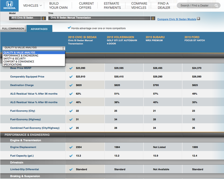Click the Braking & Suspension subheader
224x179 pixels.
(25, 176)
